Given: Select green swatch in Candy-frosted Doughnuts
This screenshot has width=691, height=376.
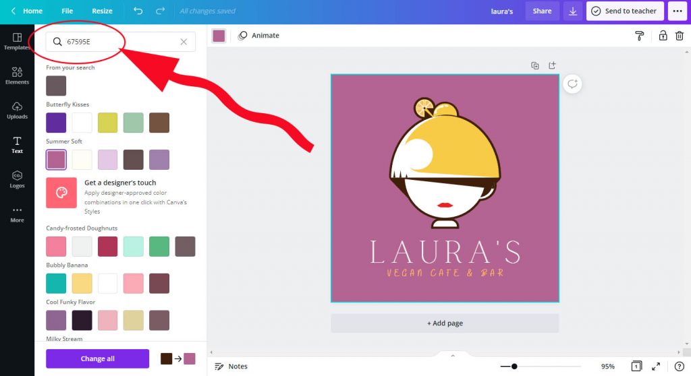Looking at the screenshot, I should (x=159, y=246).
